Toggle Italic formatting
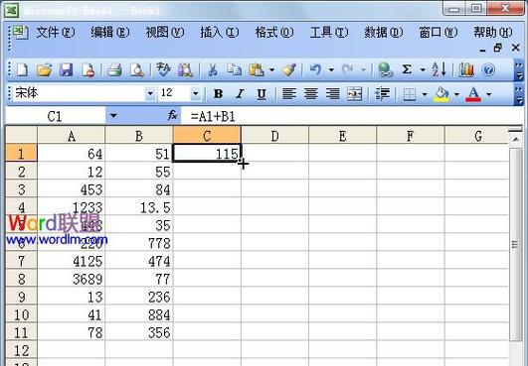528x366 pixels. [240, 93]
